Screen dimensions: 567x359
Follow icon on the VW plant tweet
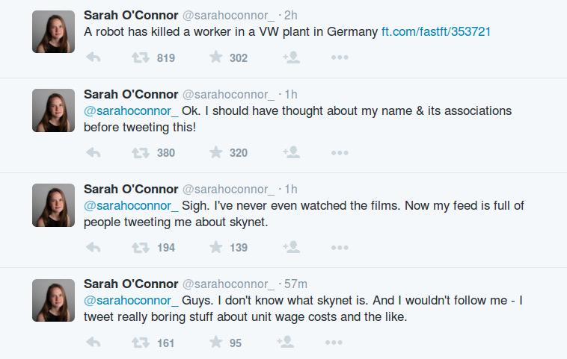coord(291,57)
